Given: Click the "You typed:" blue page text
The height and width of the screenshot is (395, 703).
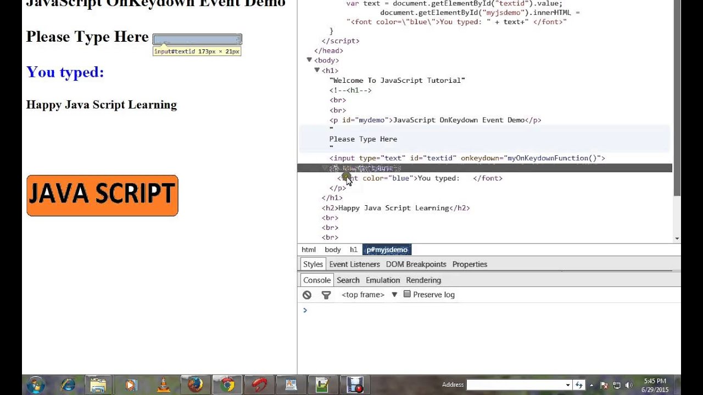Looking at the screenshot, I should tap(65, 72).
